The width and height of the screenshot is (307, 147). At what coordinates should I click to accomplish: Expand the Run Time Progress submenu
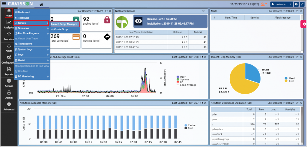tap(32, 34)
